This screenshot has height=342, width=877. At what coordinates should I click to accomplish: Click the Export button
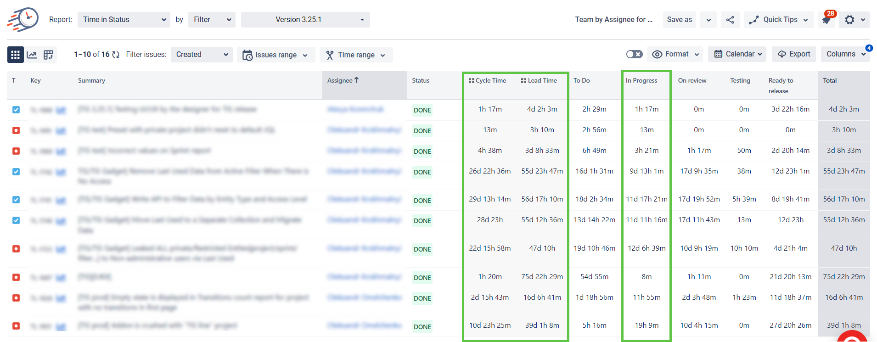[794, 54]
